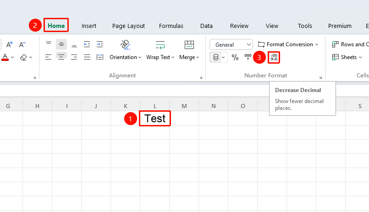Align text to top

(x=49, y=44)
